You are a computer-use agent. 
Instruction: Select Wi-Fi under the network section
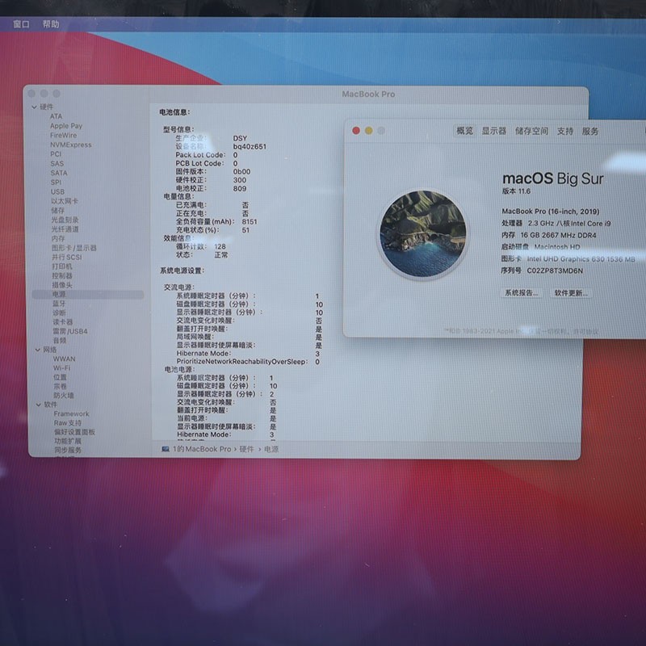(62, 367)
